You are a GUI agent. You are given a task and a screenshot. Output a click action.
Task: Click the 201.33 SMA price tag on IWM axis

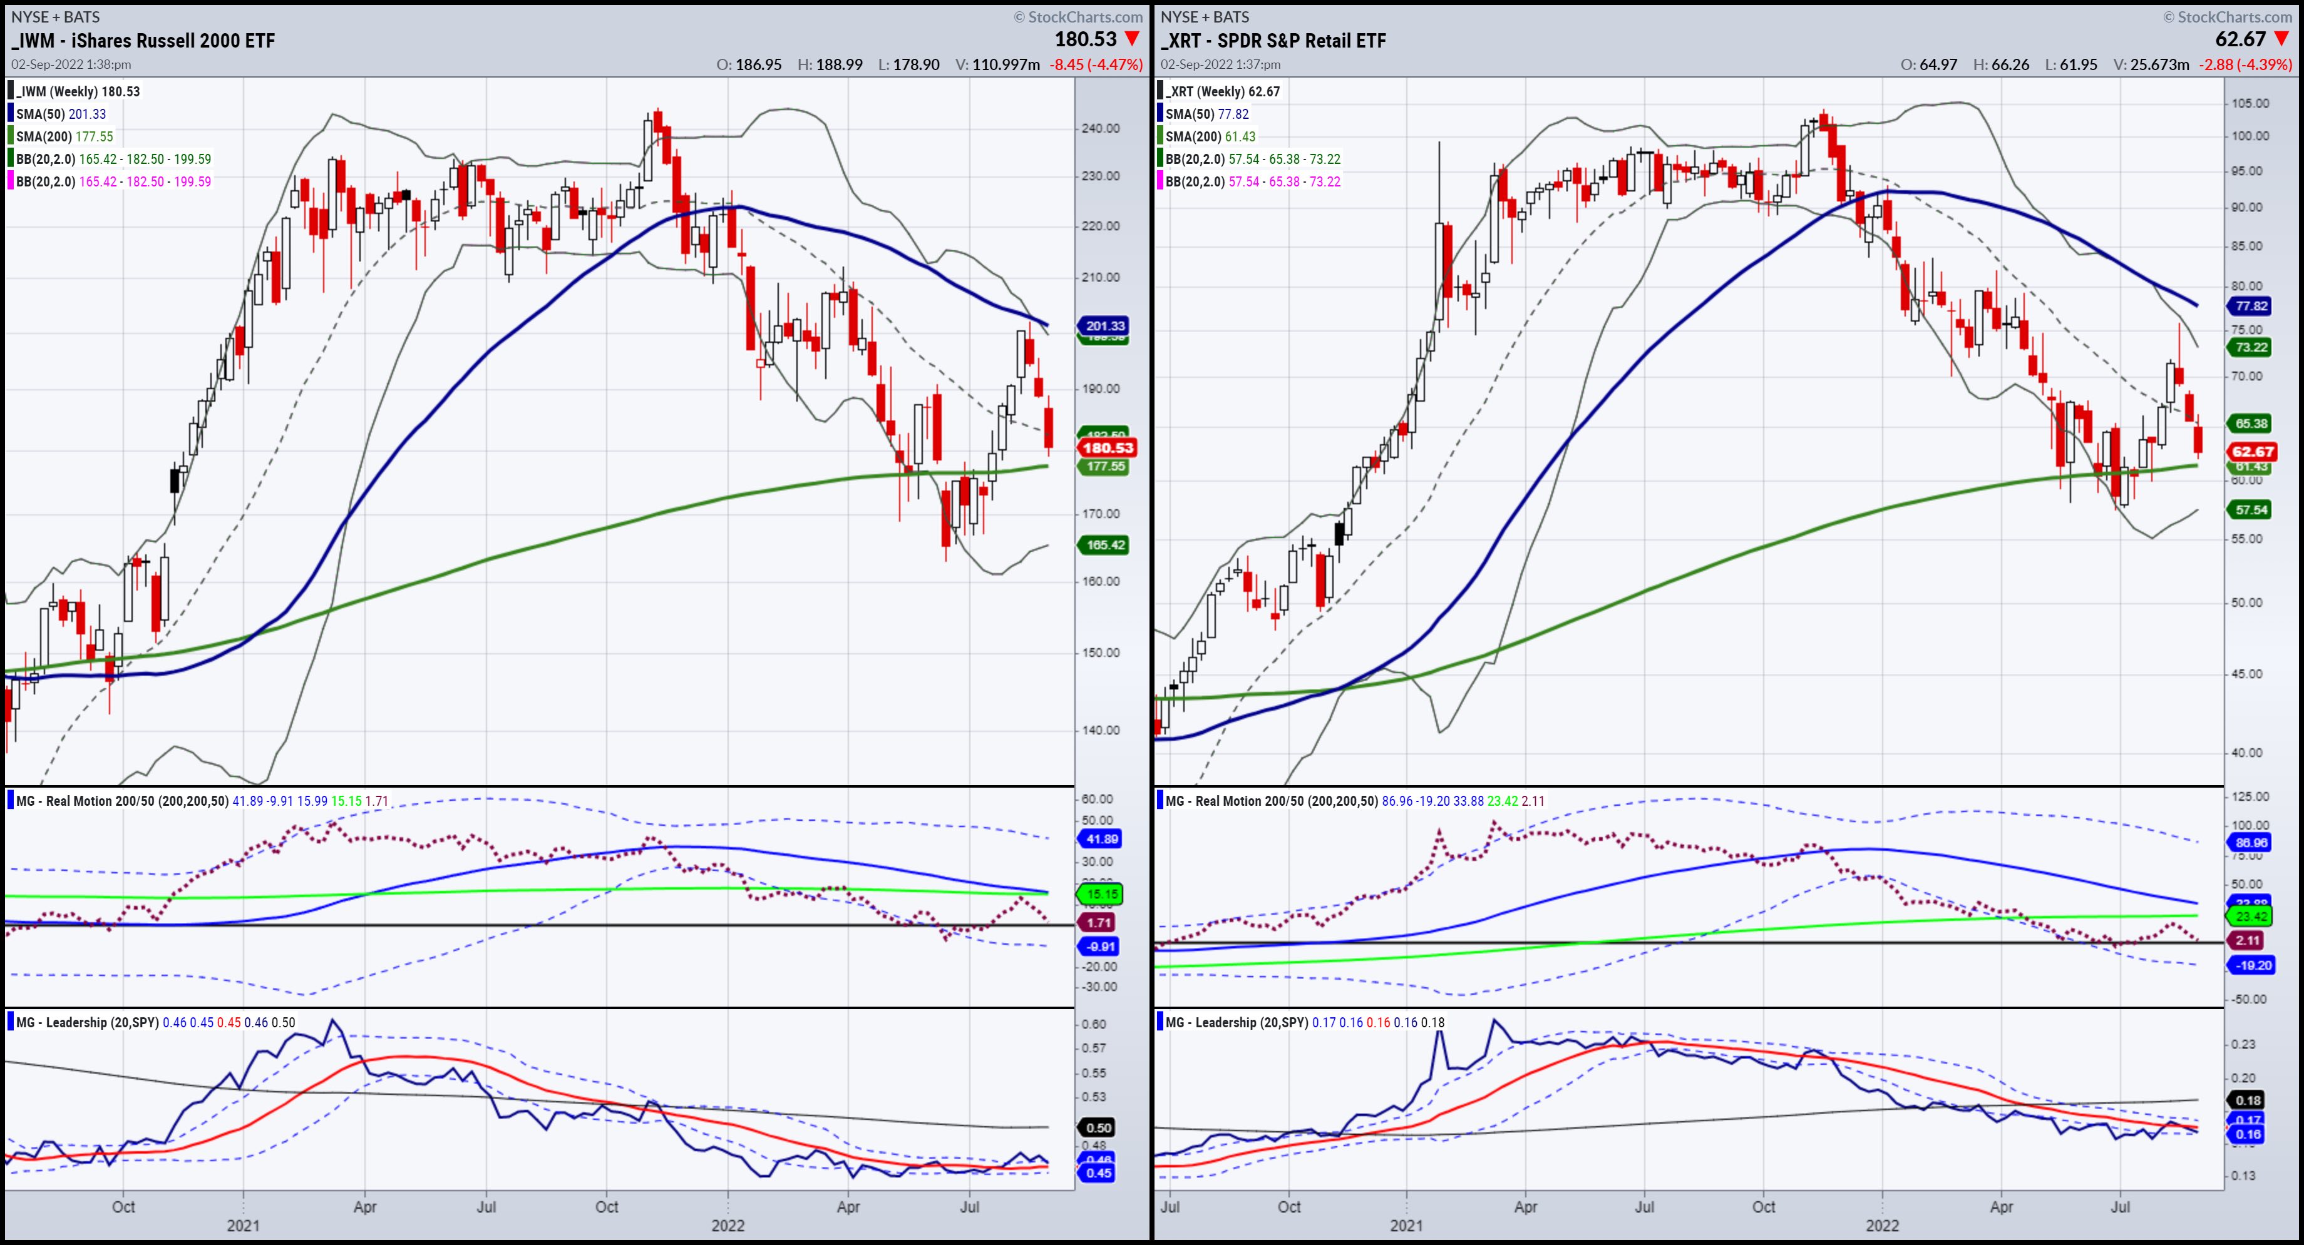point(1104,325)
